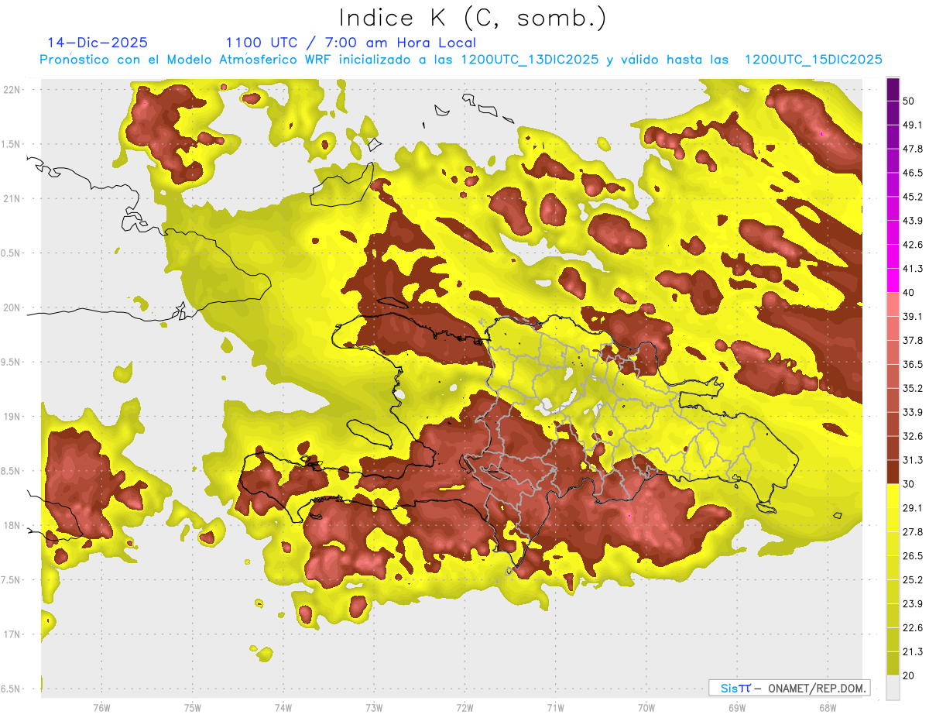The image size is (929, 718).
Task: Click the '39.1' colorbar value
Action: [913, 316]
